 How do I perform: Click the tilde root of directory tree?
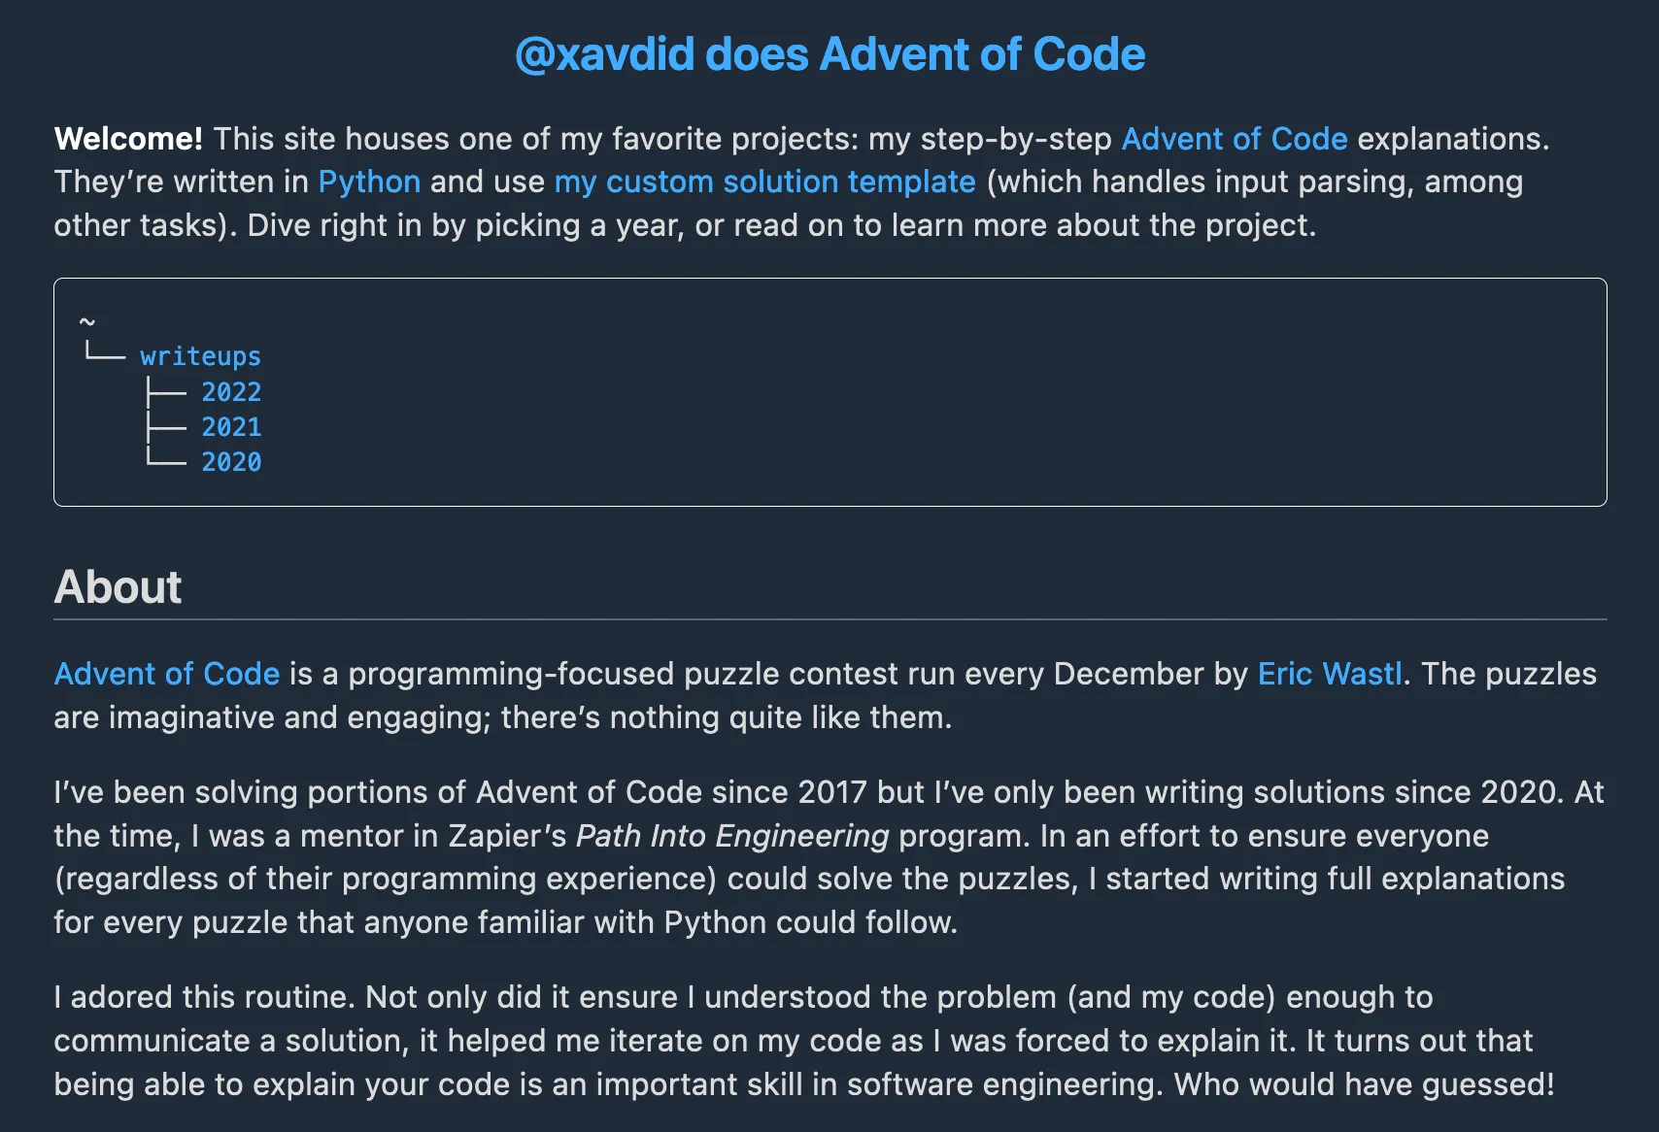point(87,321)
